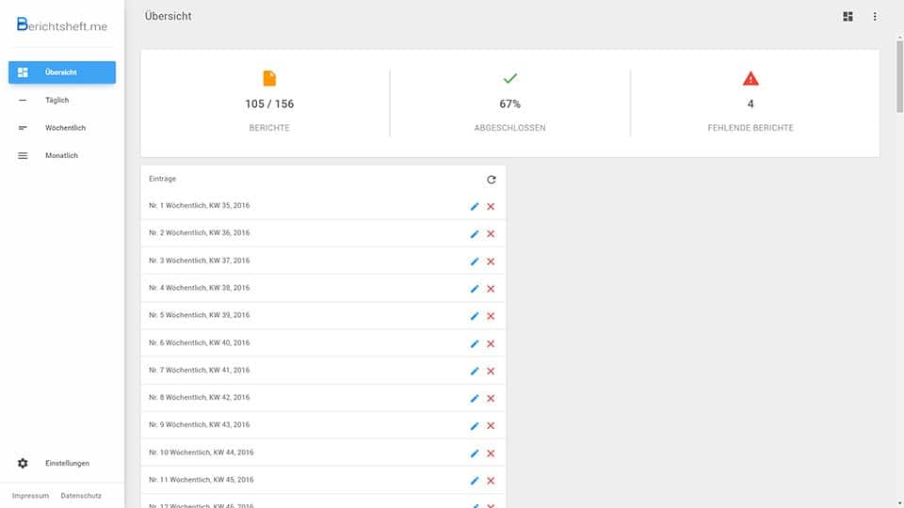The image size is (904, 508).
Task: Edit entry Nr. 6 KW 40
Action: 475,344
